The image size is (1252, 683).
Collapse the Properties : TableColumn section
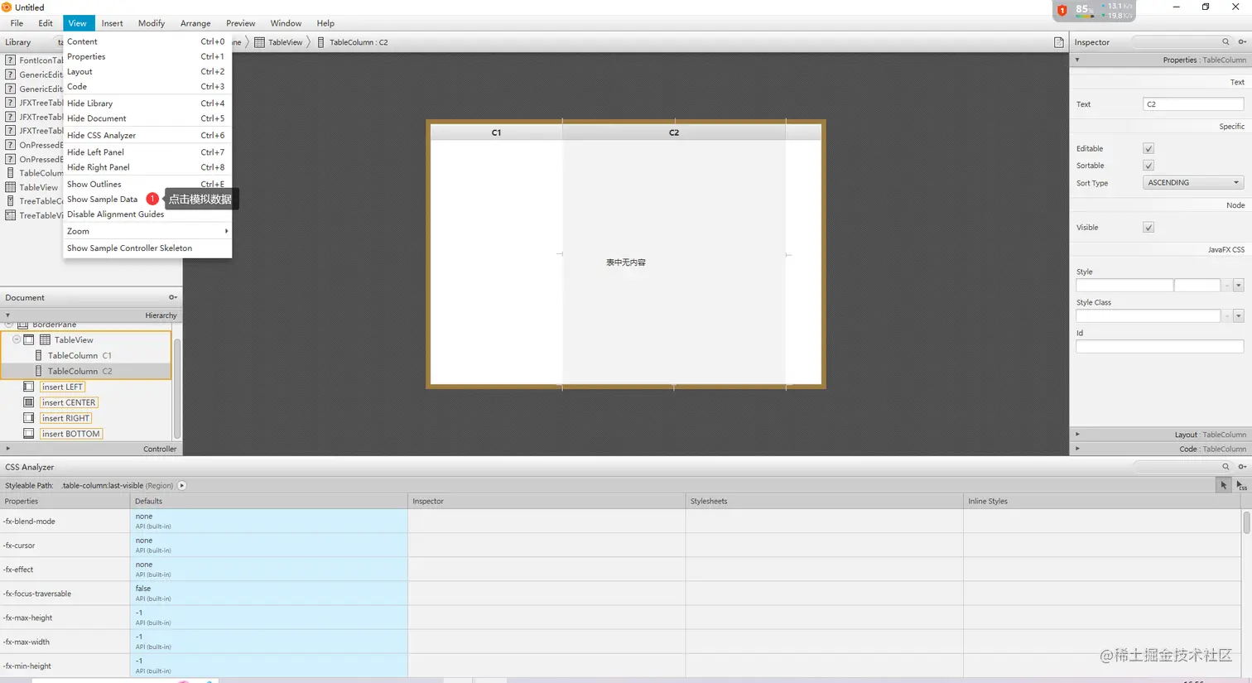coord(1077,60)
